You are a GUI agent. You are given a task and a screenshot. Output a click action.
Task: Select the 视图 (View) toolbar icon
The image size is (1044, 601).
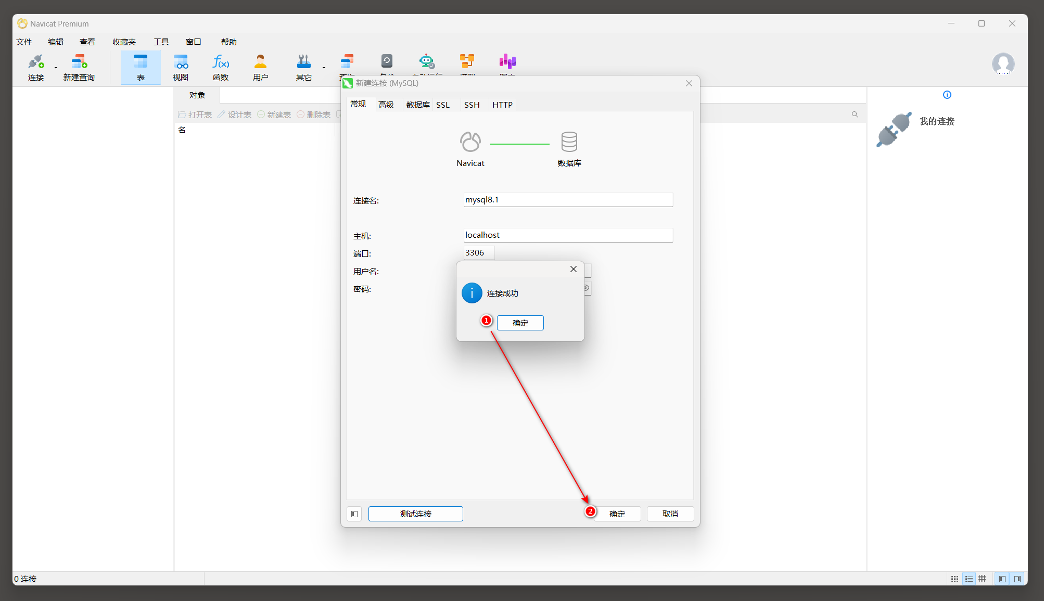tap(181, 67)
